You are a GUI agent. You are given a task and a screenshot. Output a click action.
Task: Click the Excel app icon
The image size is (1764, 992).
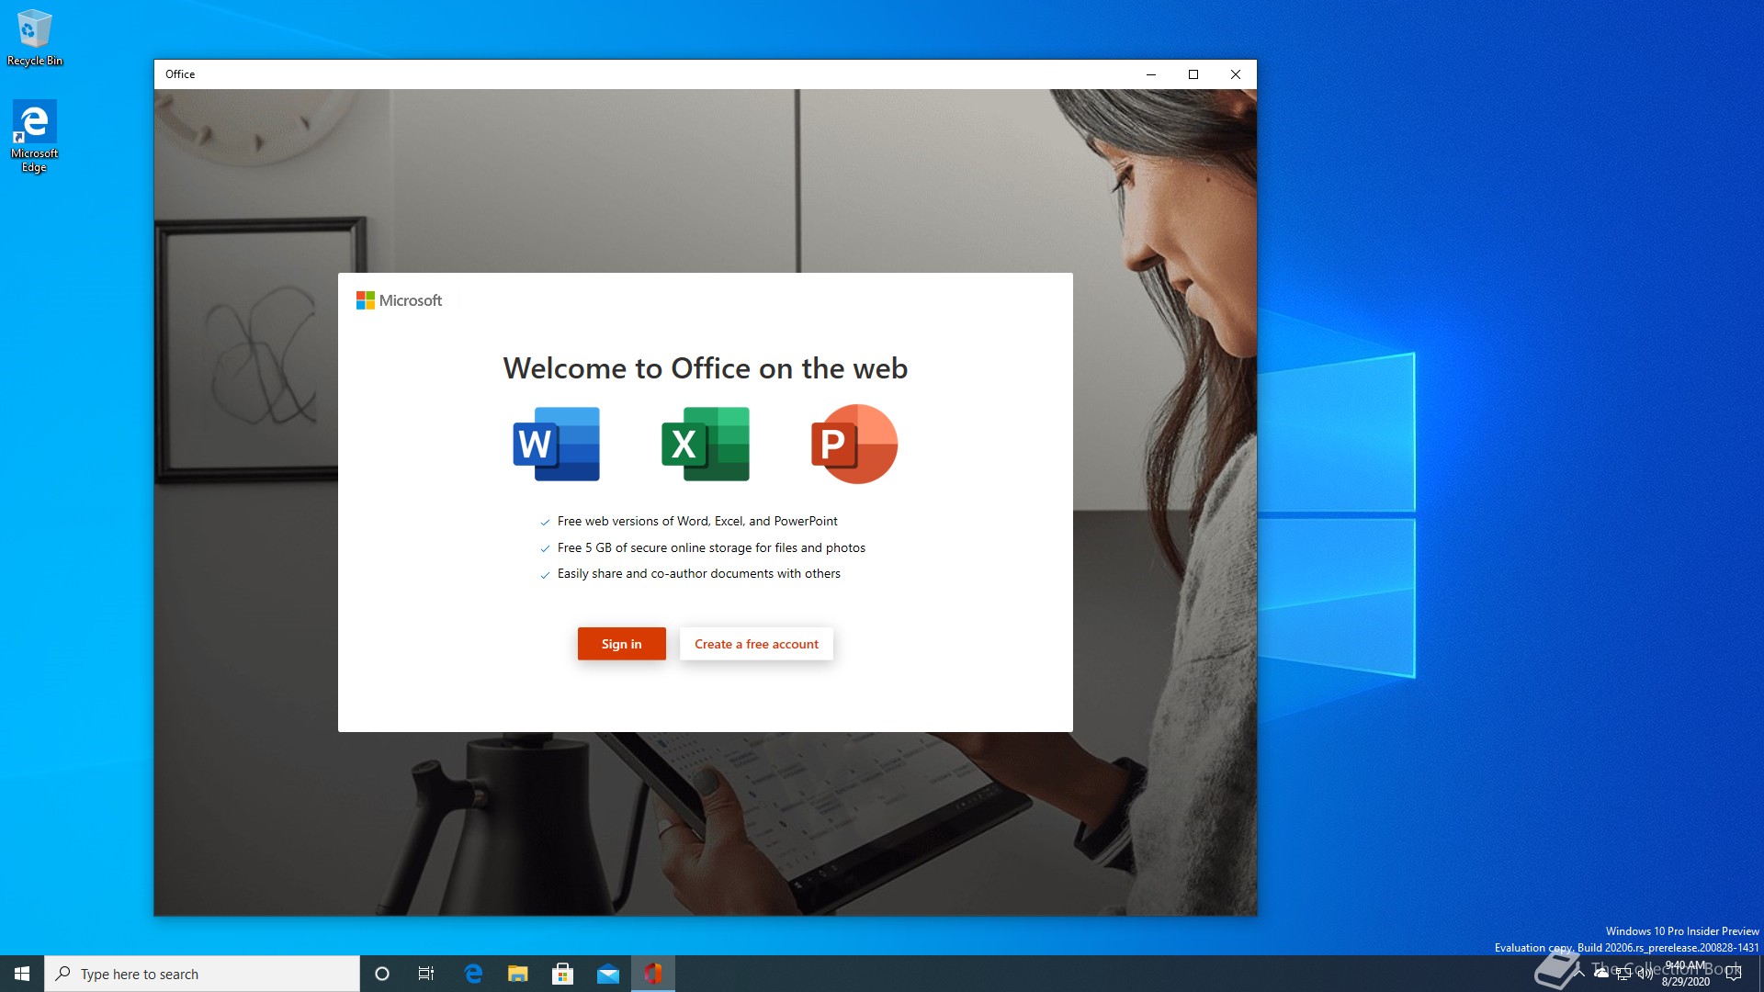click(706, 444)
